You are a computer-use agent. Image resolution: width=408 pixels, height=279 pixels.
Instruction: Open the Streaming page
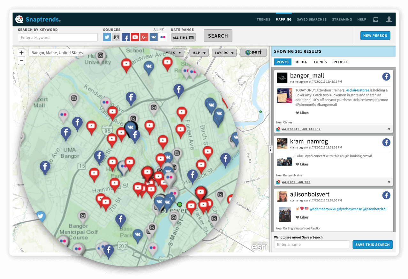tap(342, 19)
